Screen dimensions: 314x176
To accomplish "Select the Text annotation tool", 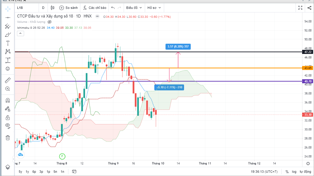I will tap(8, 43).
